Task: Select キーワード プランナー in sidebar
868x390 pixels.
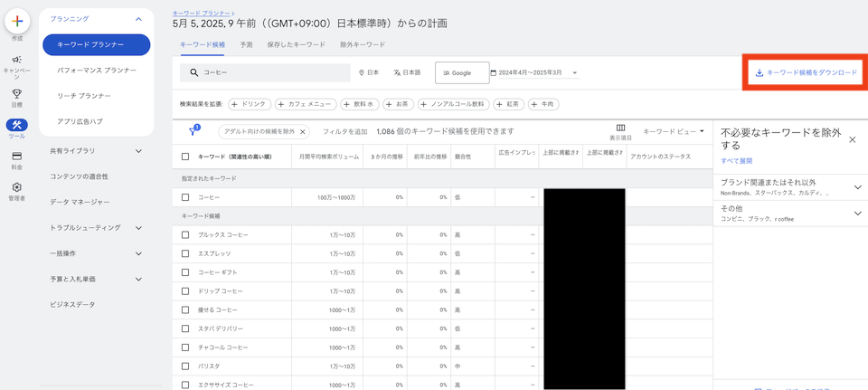Action: (97, 45)
